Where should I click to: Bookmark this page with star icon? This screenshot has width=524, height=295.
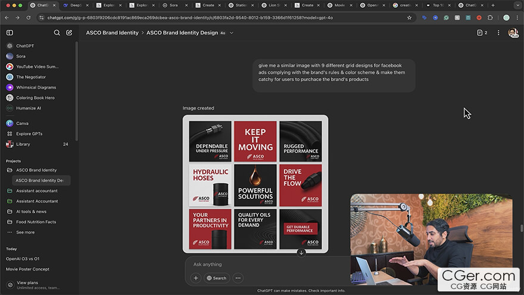click(x=409, y=18)
